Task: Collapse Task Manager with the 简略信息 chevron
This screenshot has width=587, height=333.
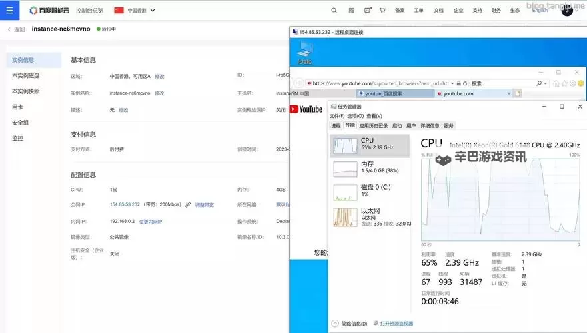Action: click(x=335, y=323)
